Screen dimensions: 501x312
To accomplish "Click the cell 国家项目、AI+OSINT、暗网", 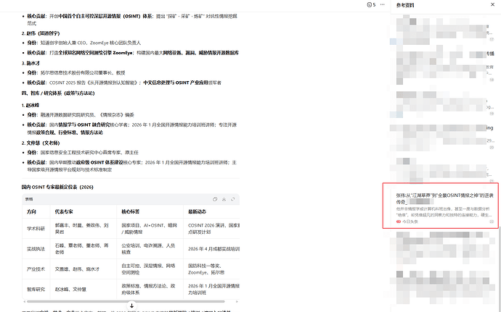I will pyautogui.click(x=150, y=229).
